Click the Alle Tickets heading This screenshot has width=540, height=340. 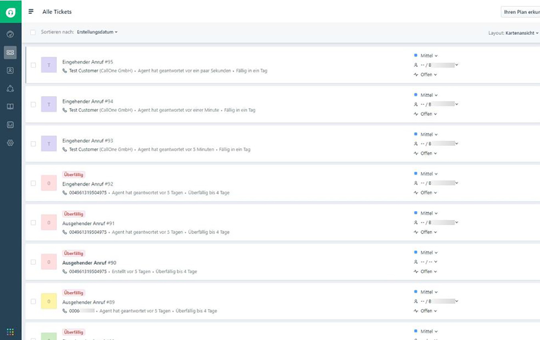[56, 12]
